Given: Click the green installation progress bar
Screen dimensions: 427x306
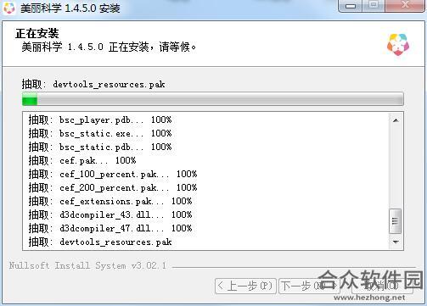Looking at the screenshot, I should [213, 99].
